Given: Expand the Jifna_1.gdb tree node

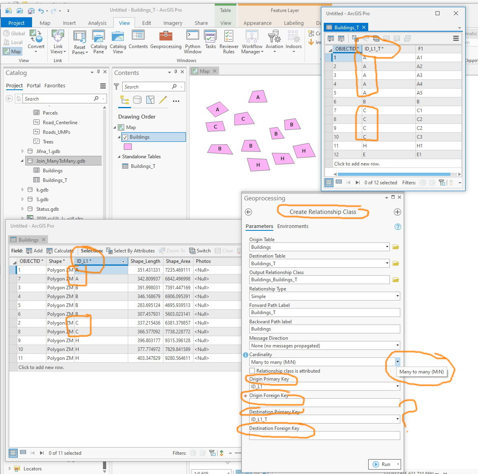Looking at the screenshot, I should click(x=22, y=151).
